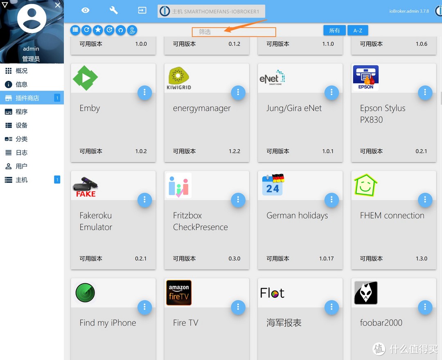Open 日志 log in sidebar
The image size is (442, 360).
32,153
